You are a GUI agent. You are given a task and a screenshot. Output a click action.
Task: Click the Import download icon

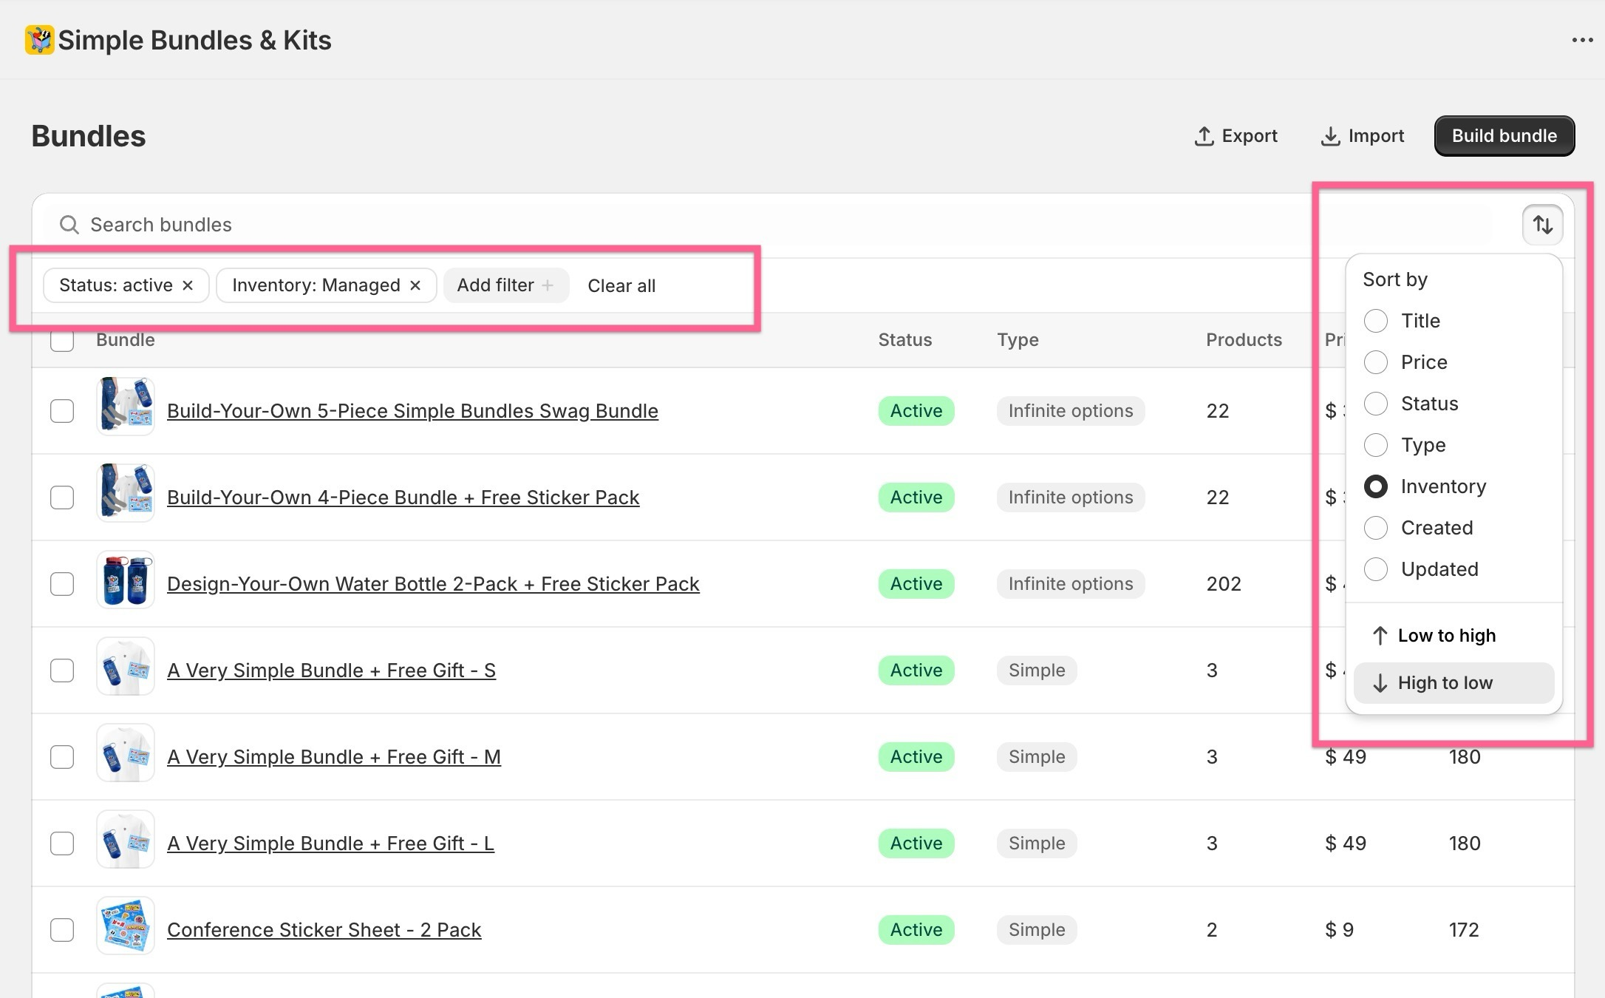tap(1330, 136)
